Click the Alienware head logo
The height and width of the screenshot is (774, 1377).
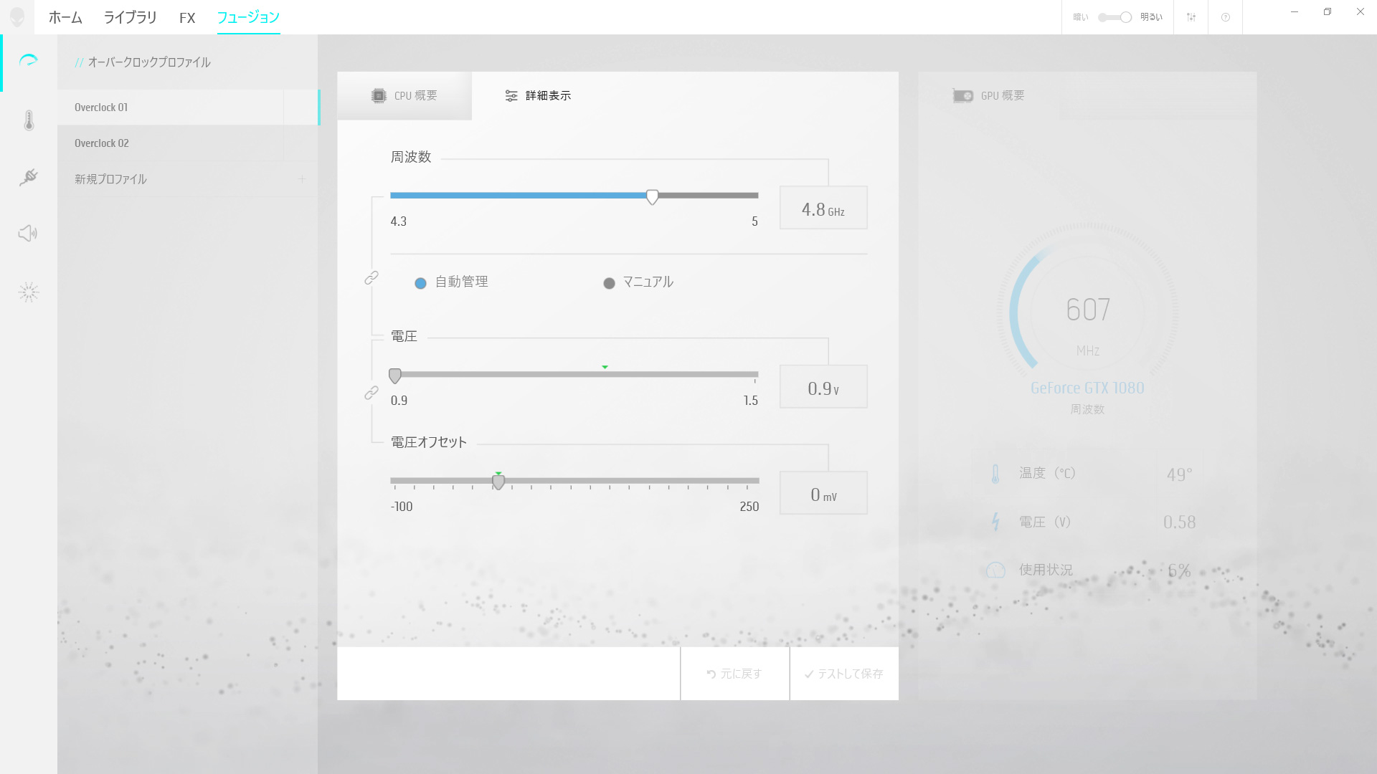coord(17,17)
